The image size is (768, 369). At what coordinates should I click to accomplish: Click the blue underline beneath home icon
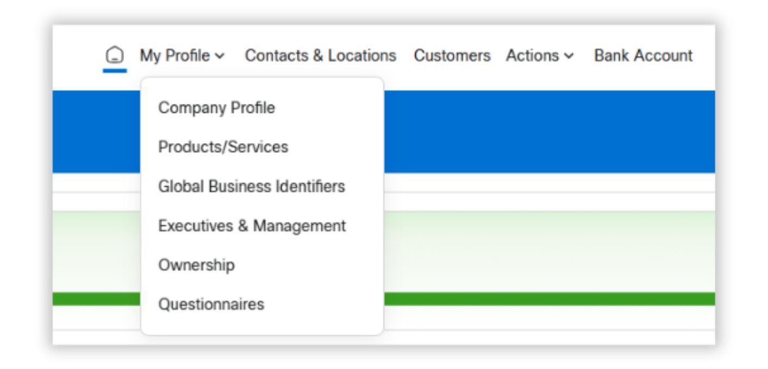tap(115, 70)
